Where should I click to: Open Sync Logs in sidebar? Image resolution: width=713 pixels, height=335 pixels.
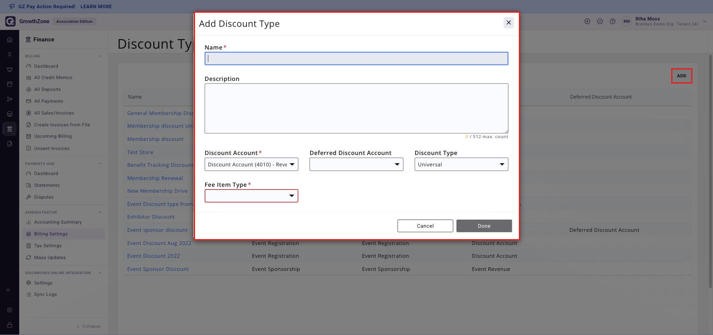coord(45,295)
